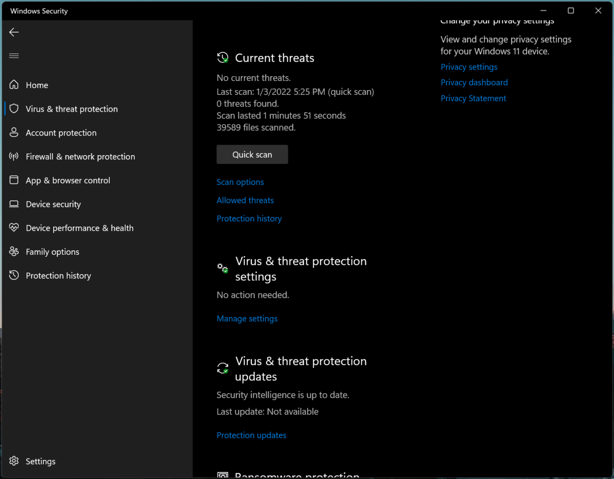Click the App & browser control icon
614x479 pixels.
click(x=14, y=180)
